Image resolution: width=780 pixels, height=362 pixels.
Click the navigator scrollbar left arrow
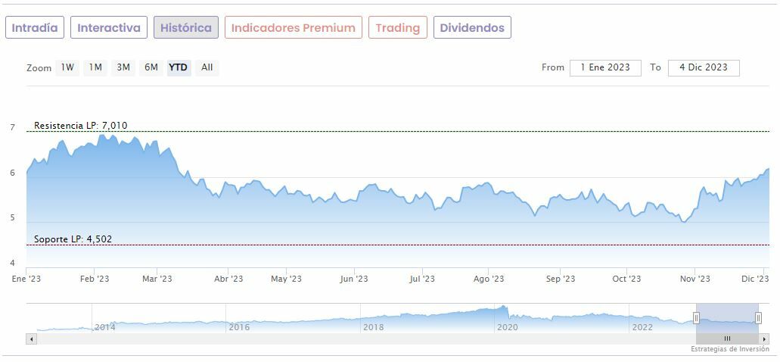click(x=31, y=339)
